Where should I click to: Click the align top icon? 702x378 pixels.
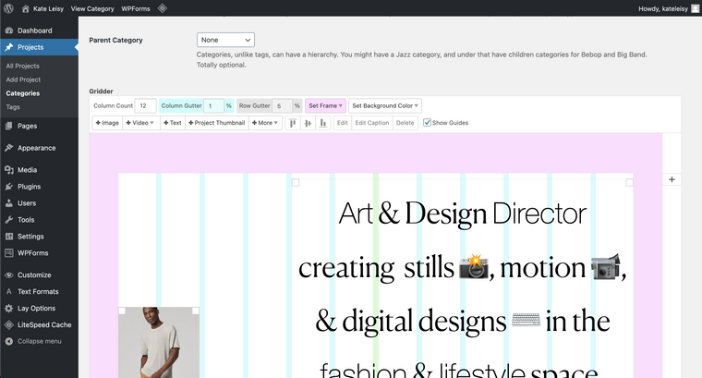tap(293, 123)
